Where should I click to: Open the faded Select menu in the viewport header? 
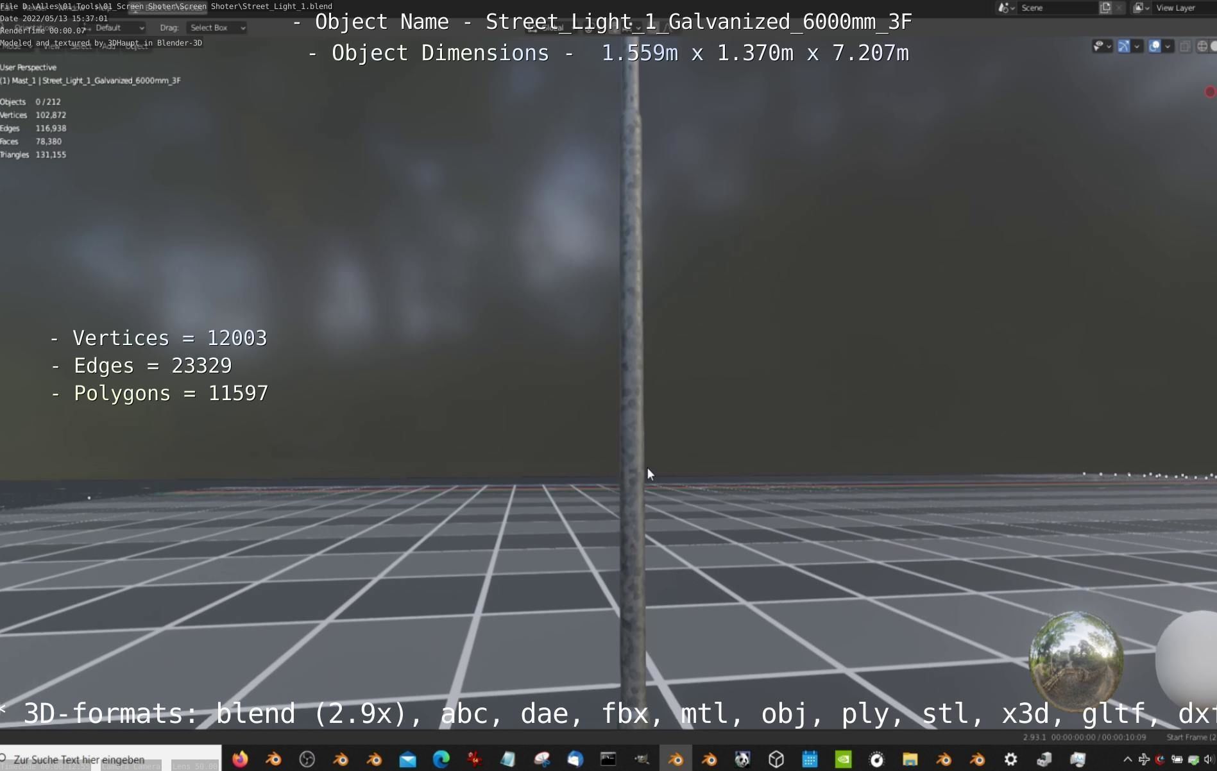pyautogui.click(x=81, y=47)
